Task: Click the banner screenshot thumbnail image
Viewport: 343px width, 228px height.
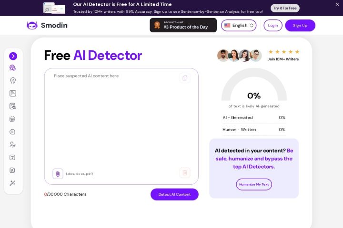Action: click(x=54, y=8)
